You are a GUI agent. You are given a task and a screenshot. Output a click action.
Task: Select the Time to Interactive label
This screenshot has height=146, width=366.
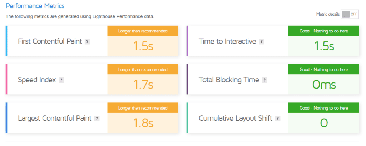point(227,41)
